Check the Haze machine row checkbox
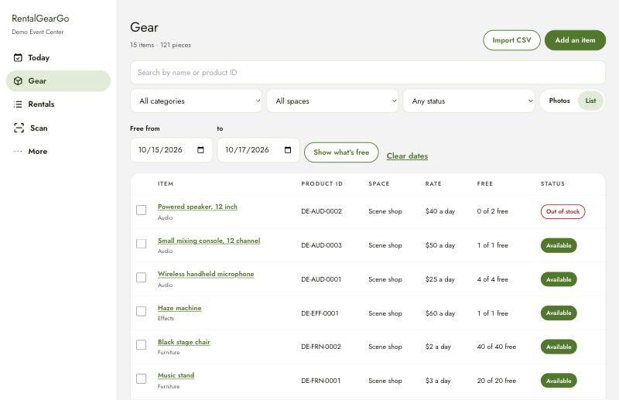619x400 pixels. coord(141,311)
